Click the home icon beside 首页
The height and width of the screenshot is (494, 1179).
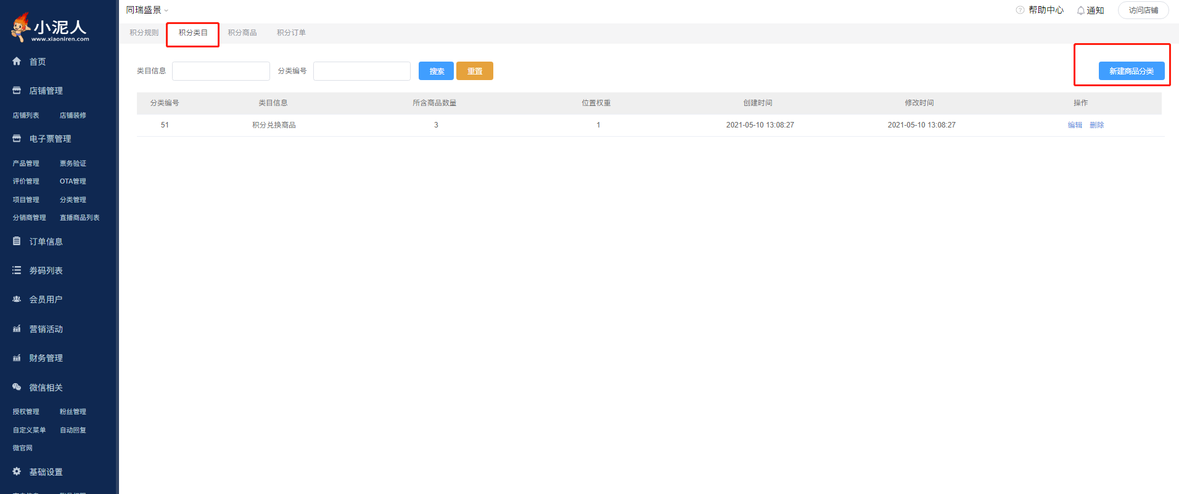[17, 62]
